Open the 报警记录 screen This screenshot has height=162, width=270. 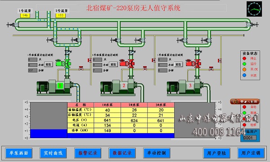coord(88,153)
